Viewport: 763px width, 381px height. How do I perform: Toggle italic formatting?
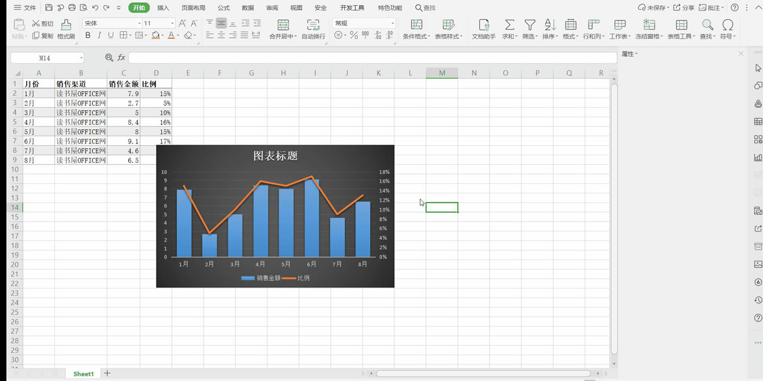(x=99, y=35)
